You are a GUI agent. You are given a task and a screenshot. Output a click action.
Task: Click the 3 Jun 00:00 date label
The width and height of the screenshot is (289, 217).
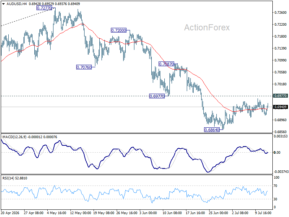pos(148,213)
